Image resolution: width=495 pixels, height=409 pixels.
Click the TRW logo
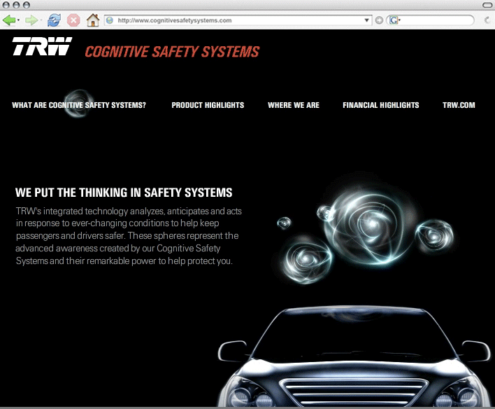[x=43, y=46]
